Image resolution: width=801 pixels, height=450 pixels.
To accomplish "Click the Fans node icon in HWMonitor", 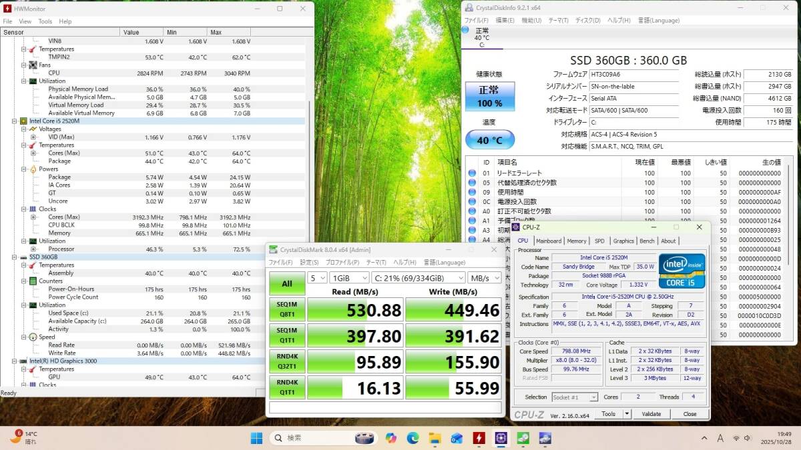I will point(32,65).
